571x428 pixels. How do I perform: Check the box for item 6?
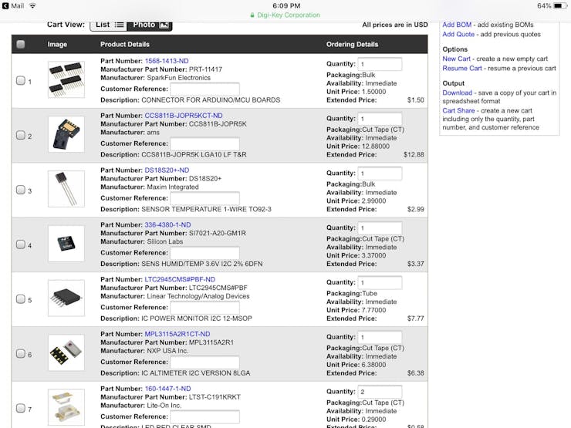(21, 353)
